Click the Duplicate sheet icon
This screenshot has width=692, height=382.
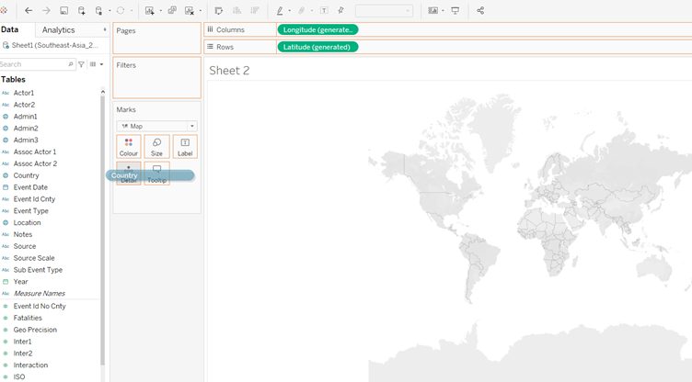click(173, 11)
